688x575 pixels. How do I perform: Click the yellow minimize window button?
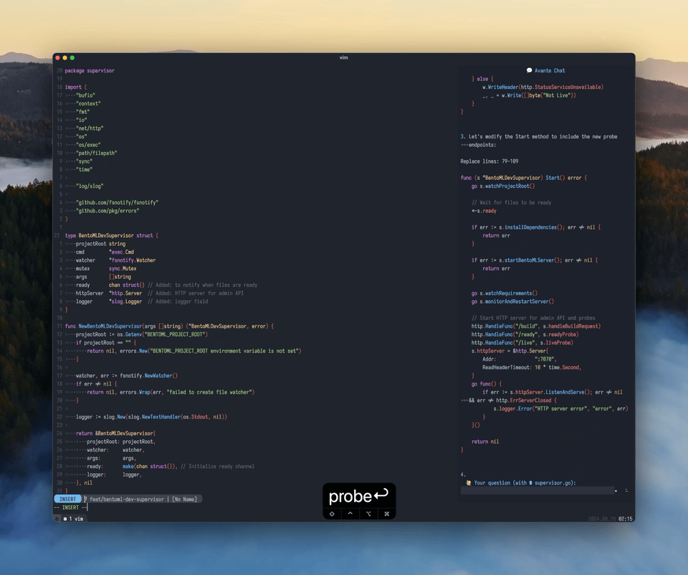[x=65, y=57]
